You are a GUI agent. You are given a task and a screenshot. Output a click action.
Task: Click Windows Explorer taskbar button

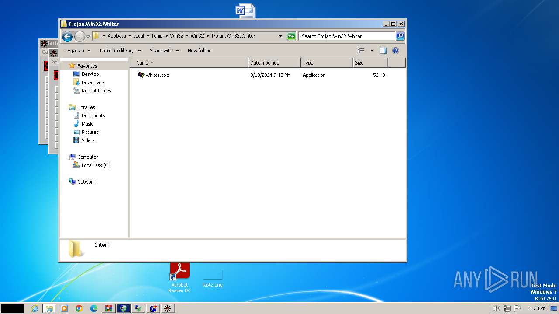coord(49,308)
